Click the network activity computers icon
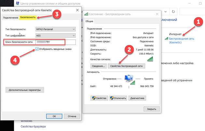Image resolution: width=205 pixels, height=131 pixels. [129, 79]
